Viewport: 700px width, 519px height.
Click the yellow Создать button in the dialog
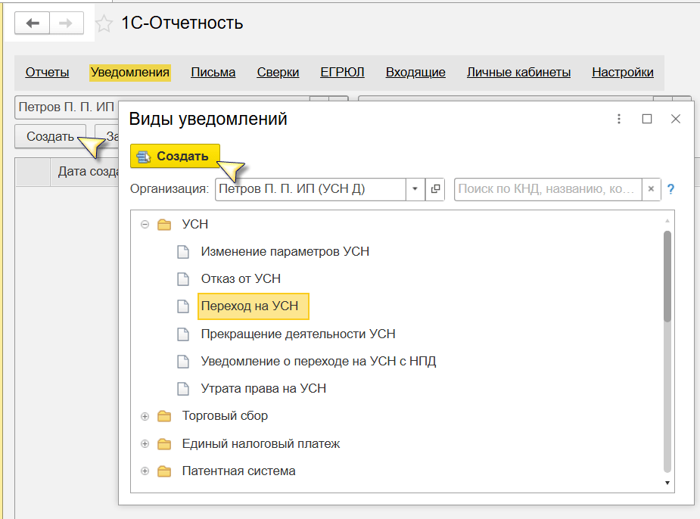coord(175,156)
